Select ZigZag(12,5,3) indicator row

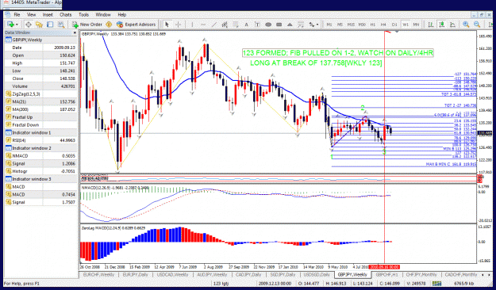click(x=40, y=93)
